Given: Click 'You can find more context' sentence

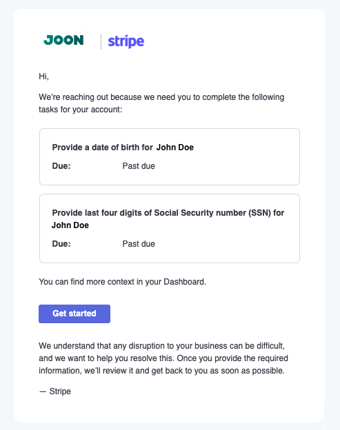Looking at the screenshot, I should click(122, 282).
